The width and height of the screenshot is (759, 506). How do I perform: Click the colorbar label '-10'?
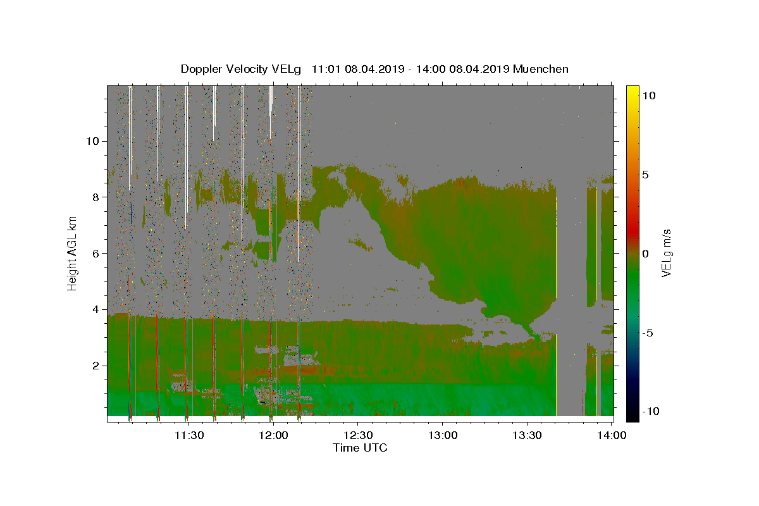[651, 411]
